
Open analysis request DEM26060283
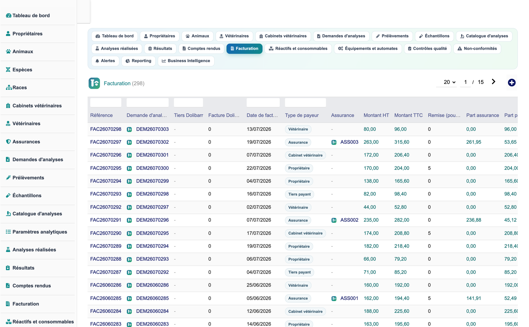point(153,324)
